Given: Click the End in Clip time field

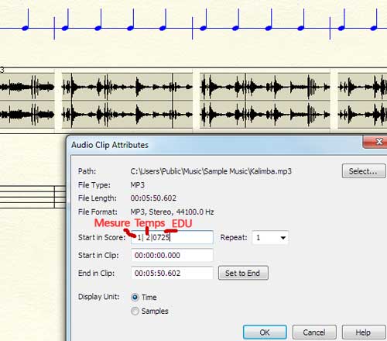Looking at the screenshot, I should pyautogui.click(x=172, y=273).
